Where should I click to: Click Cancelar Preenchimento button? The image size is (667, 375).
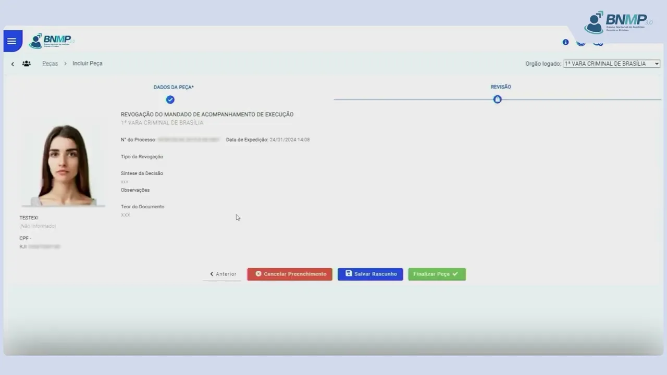point(290,274)
